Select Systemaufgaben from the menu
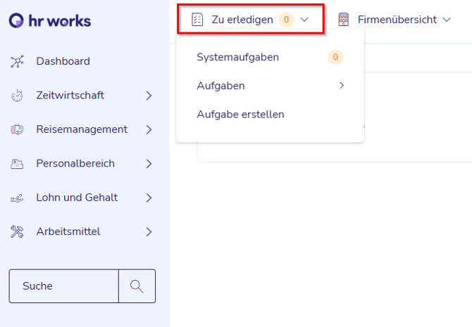This screenshot has height=327, width=472. pos(238,57)
